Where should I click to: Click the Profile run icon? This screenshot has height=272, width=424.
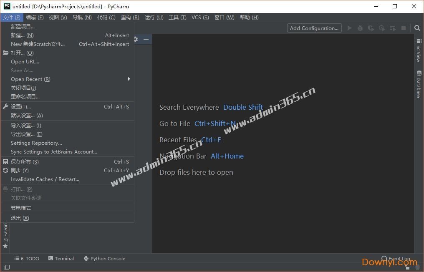click(381, 28)
